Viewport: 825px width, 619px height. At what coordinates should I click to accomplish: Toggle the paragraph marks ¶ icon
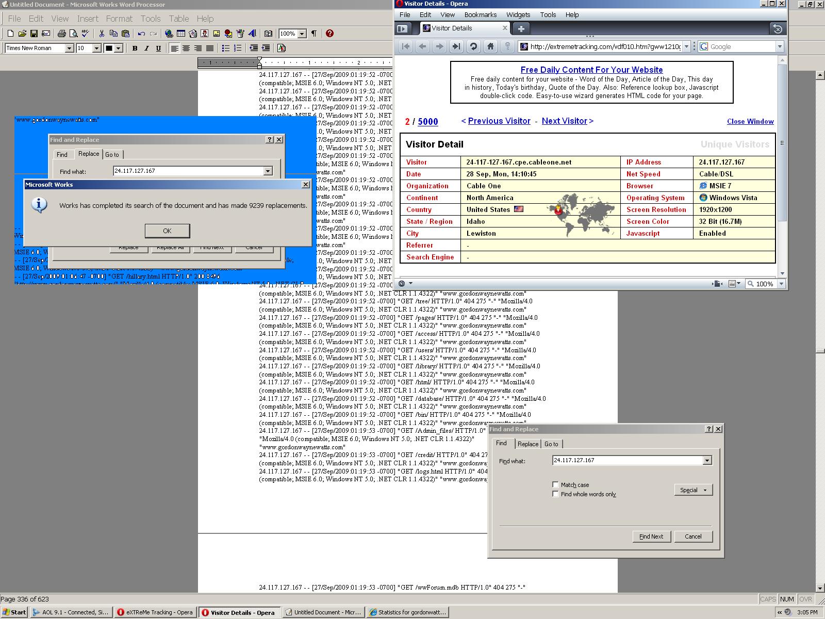pyautogui.click(x=313, y=34)
